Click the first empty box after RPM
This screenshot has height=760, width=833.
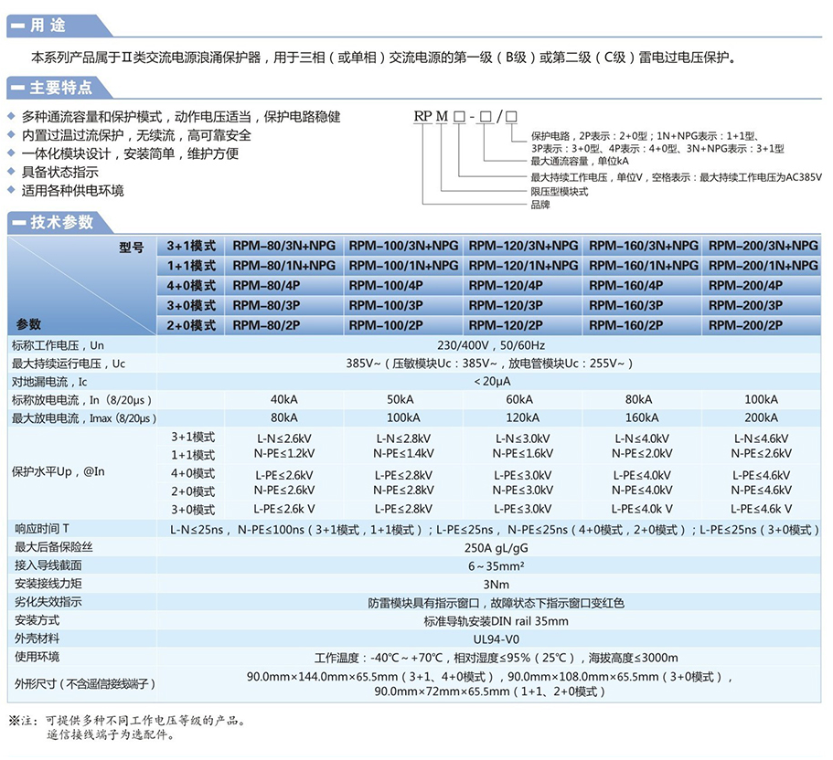click(458, 116)
